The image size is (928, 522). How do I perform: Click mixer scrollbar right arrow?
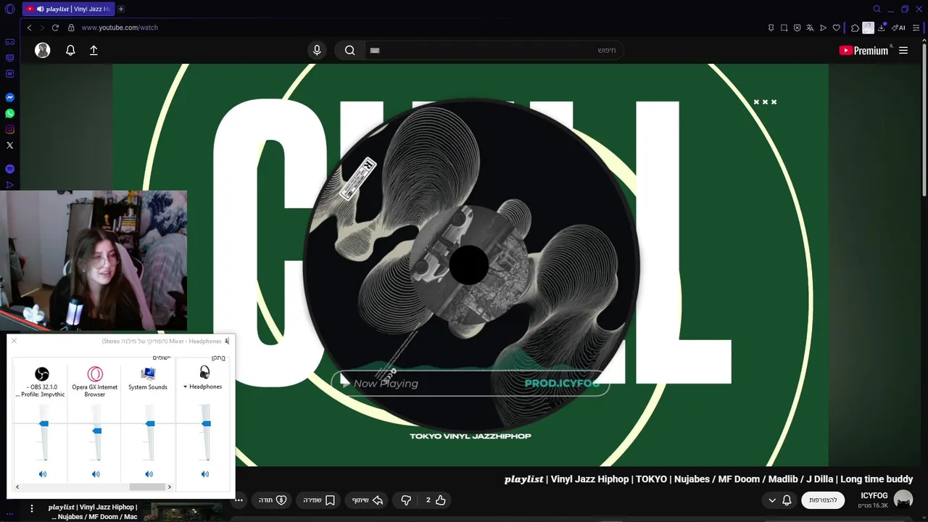(170, 487)
